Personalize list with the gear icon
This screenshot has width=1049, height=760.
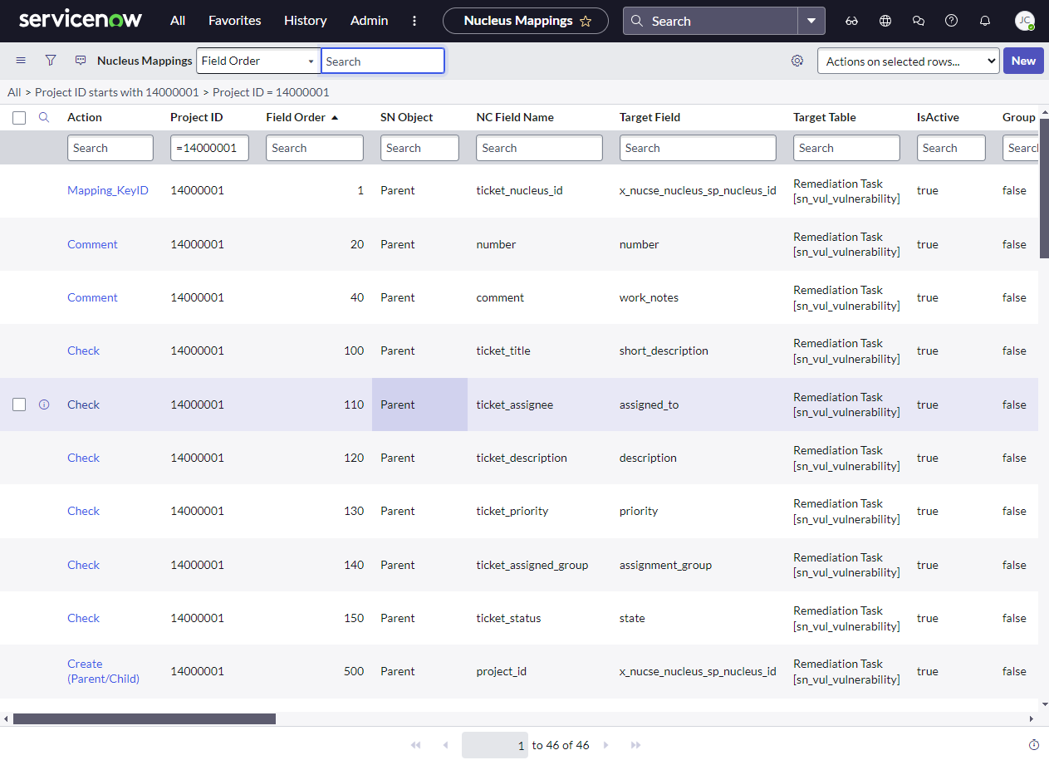point(797,61)
